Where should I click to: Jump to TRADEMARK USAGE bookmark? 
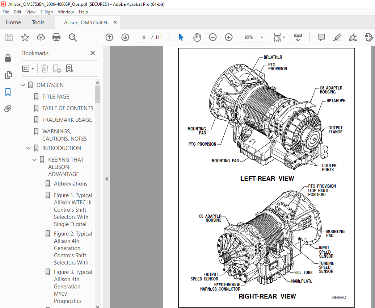[x=67, y=120]
